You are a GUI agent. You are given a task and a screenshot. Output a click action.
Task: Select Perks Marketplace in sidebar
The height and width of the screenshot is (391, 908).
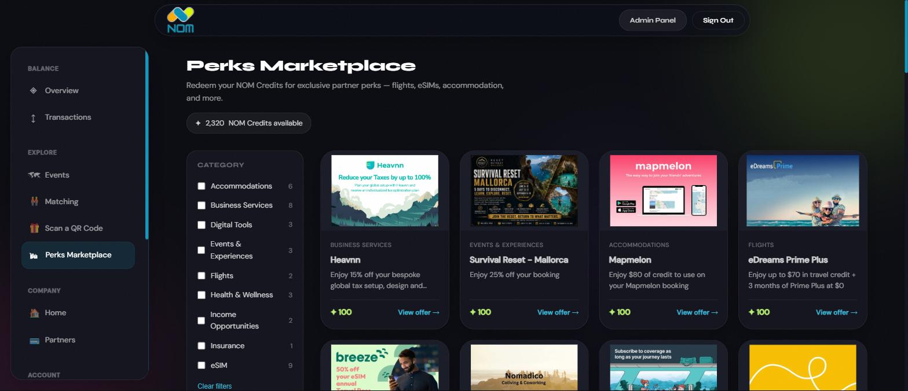pyautogui.click(x=78, y=255)
